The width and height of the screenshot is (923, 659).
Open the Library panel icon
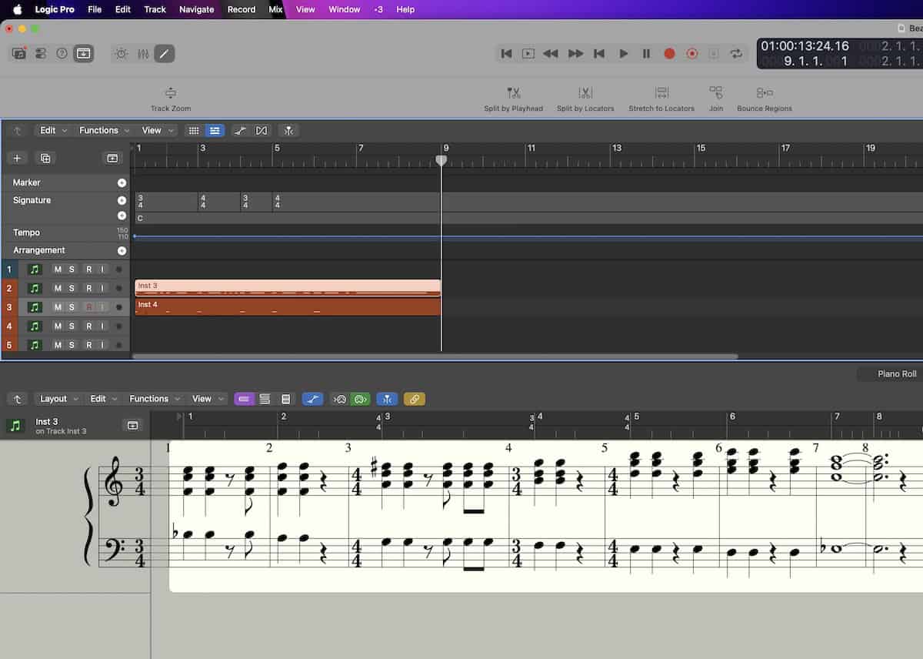(x=19, y=54)
